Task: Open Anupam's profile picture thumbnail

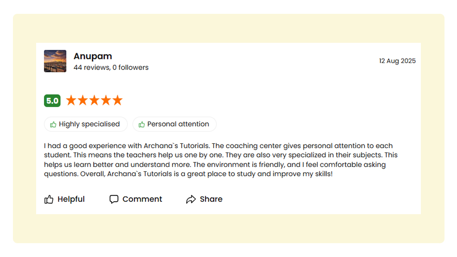Action: coord(55,61)
